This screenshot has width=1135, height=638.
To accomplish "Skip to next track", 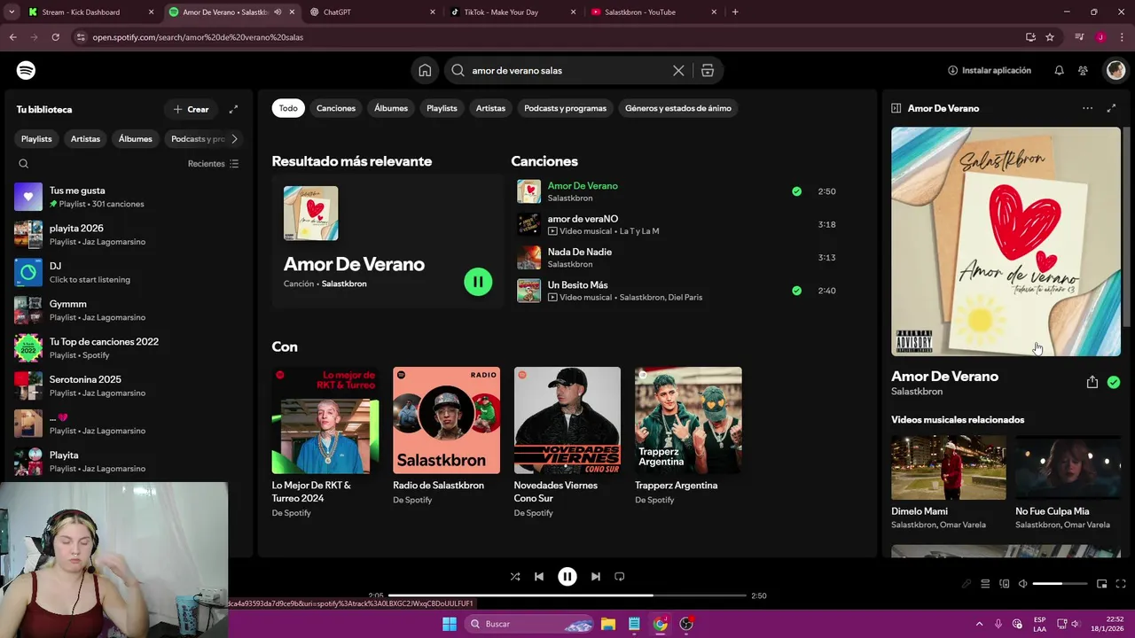I will (x=596, y=576).
